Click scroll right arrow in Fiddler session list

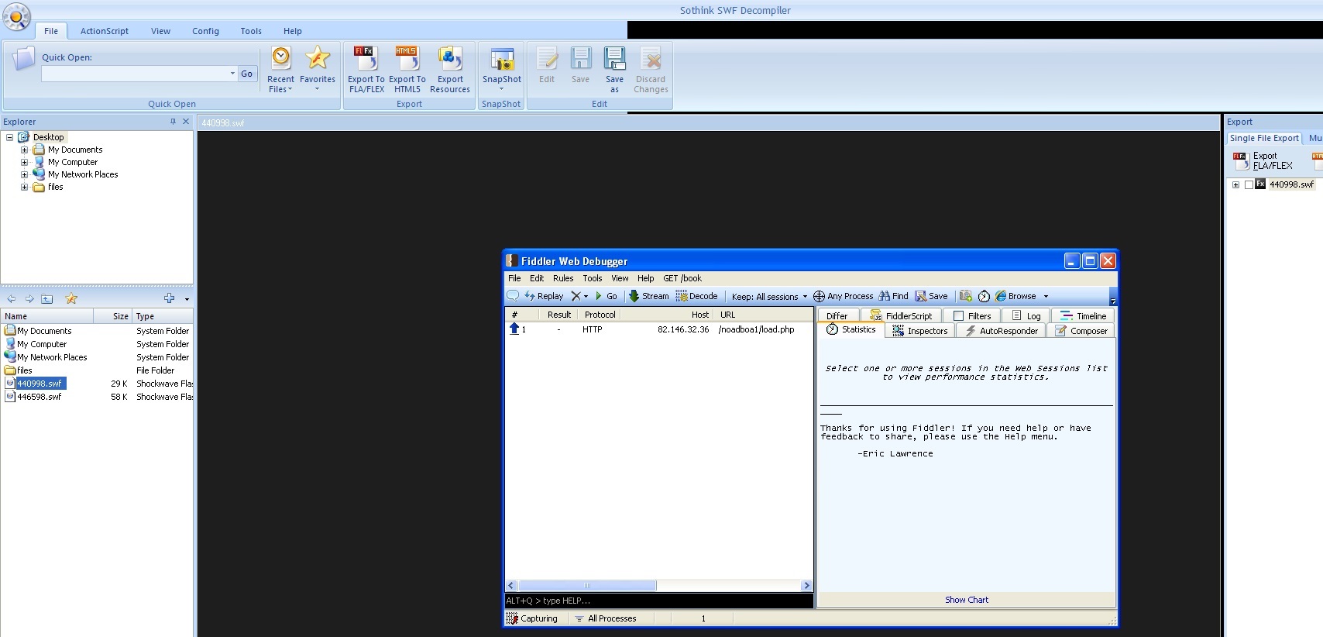pos(806,586)
